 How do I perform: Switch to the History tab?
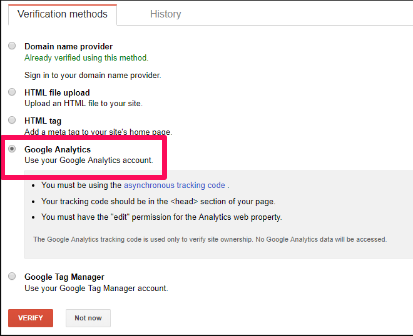165,14
